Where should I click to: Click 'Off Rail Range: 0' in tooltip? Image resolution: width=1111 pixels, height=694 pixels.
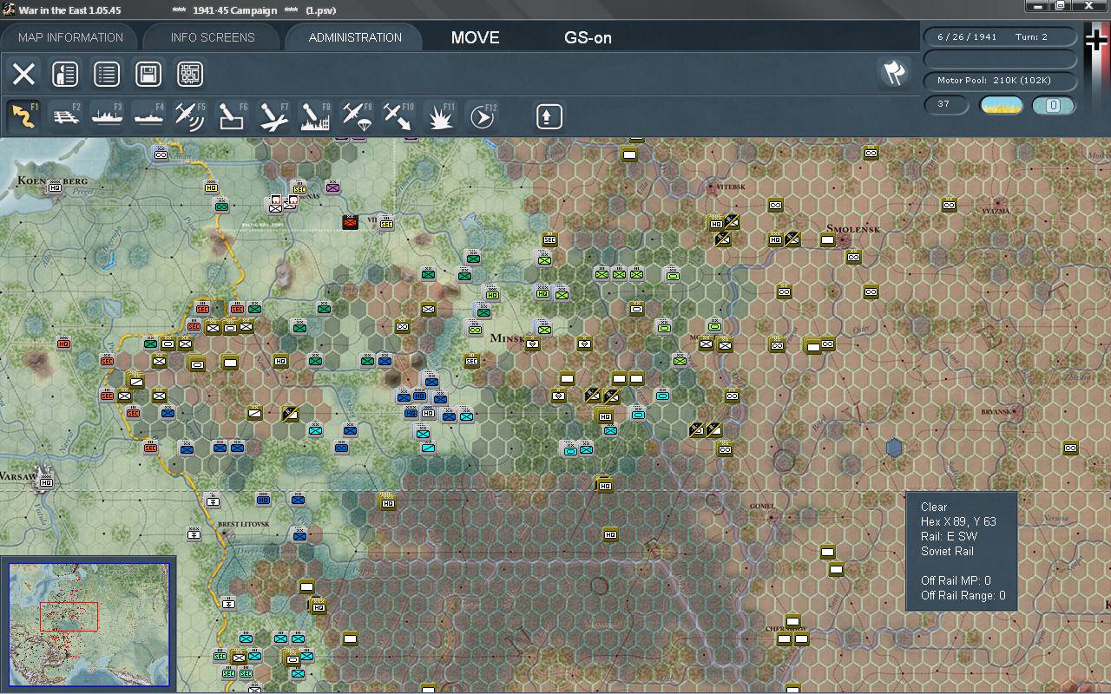963,595
